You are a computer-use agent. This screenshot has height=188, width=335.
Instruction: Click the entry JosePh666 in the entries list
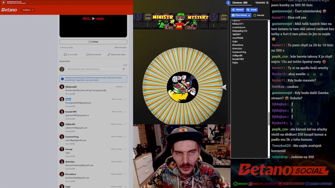coord(238,38)
